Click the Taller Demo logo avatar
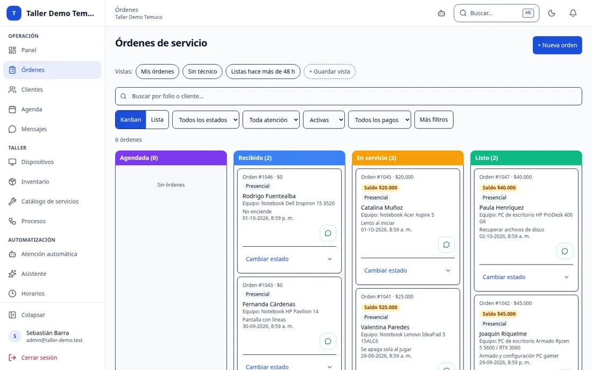Screen dimensions: 592x370 click(14, 13)
